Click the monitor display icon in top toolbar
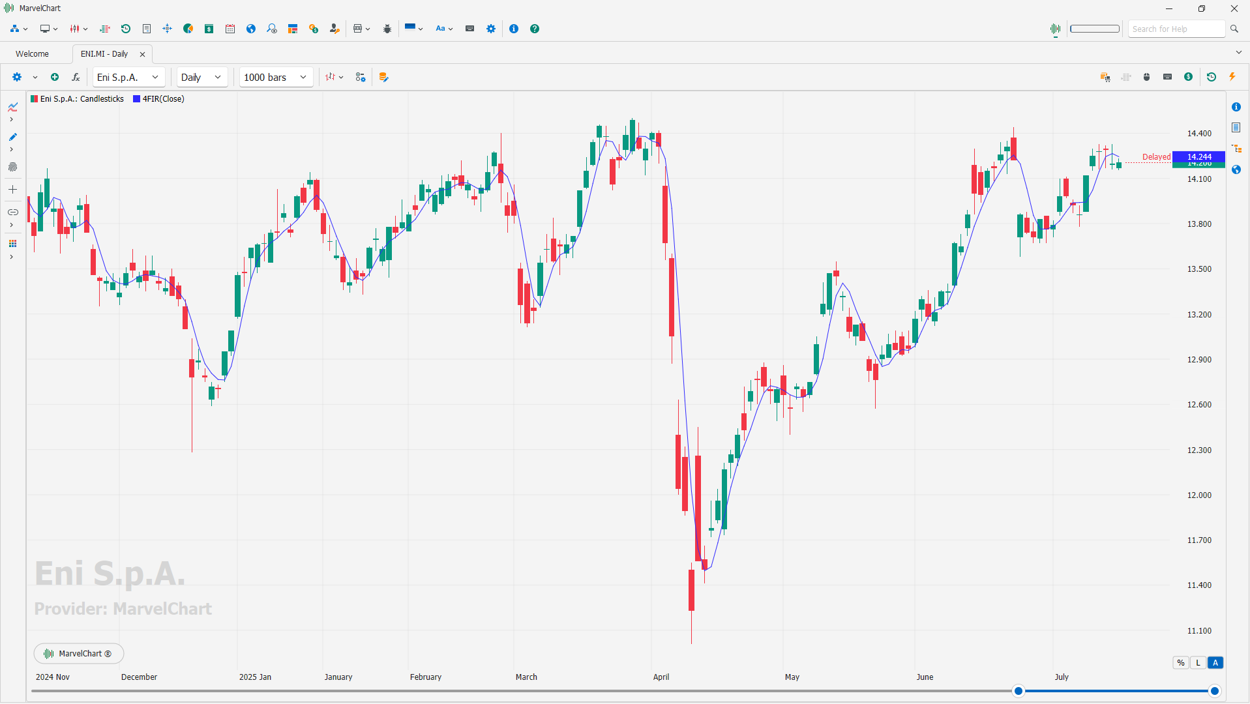 coord(45,29)
